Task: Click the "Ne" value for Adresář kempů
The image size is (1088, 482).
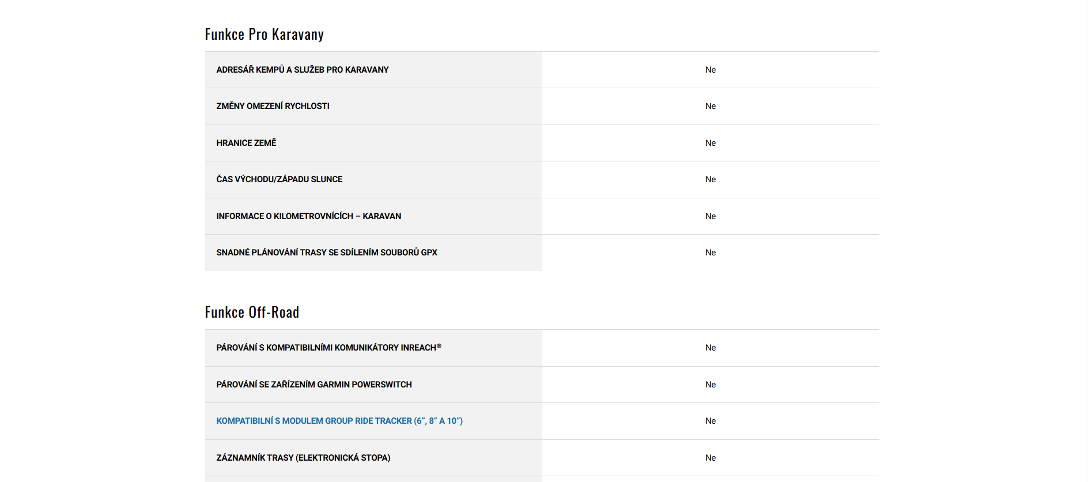Action: [x=710, y=70]
